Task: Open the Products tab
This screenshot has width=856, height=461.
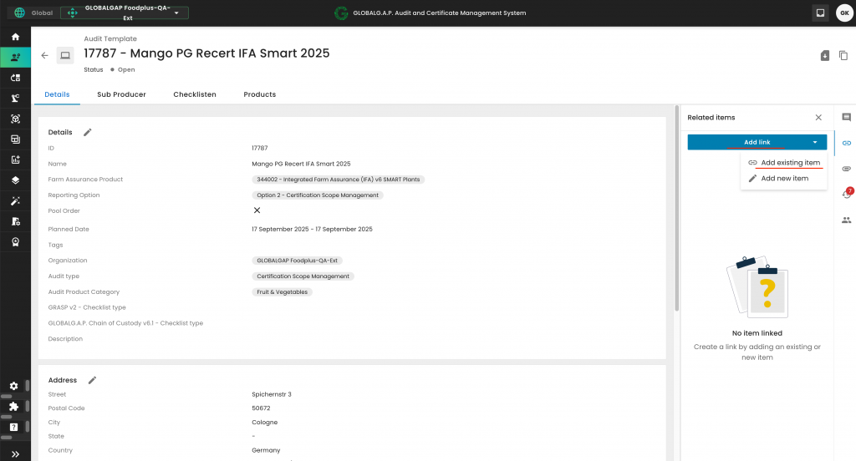Action: [x=259, y=94]
